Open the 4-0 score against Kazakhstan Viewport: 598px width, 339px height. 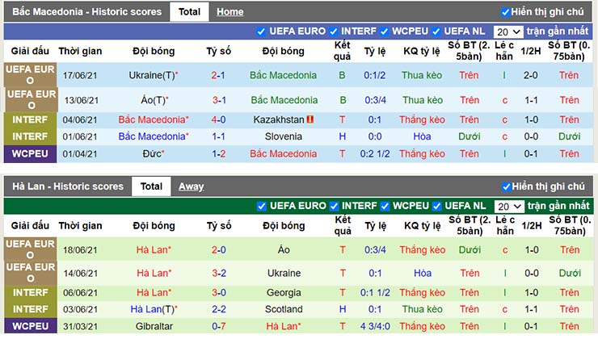coord(218,119)
